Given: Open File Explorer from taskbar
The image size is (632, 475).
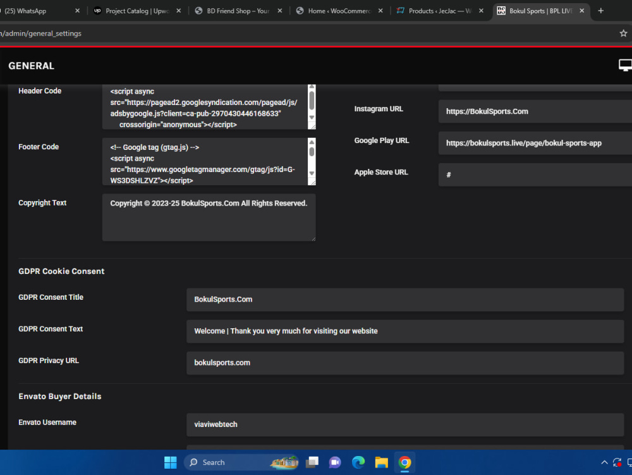Looking at the screenshot, I should point(381,462).
